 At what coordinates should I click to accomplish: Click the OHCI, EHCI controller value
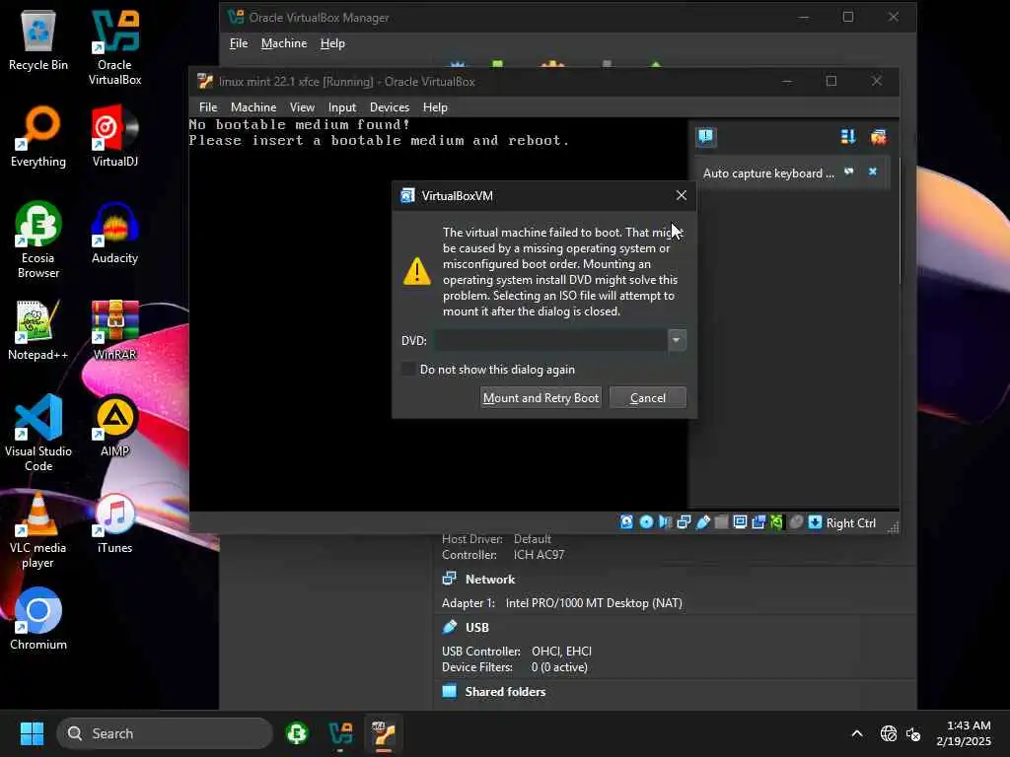click(561, 652)
